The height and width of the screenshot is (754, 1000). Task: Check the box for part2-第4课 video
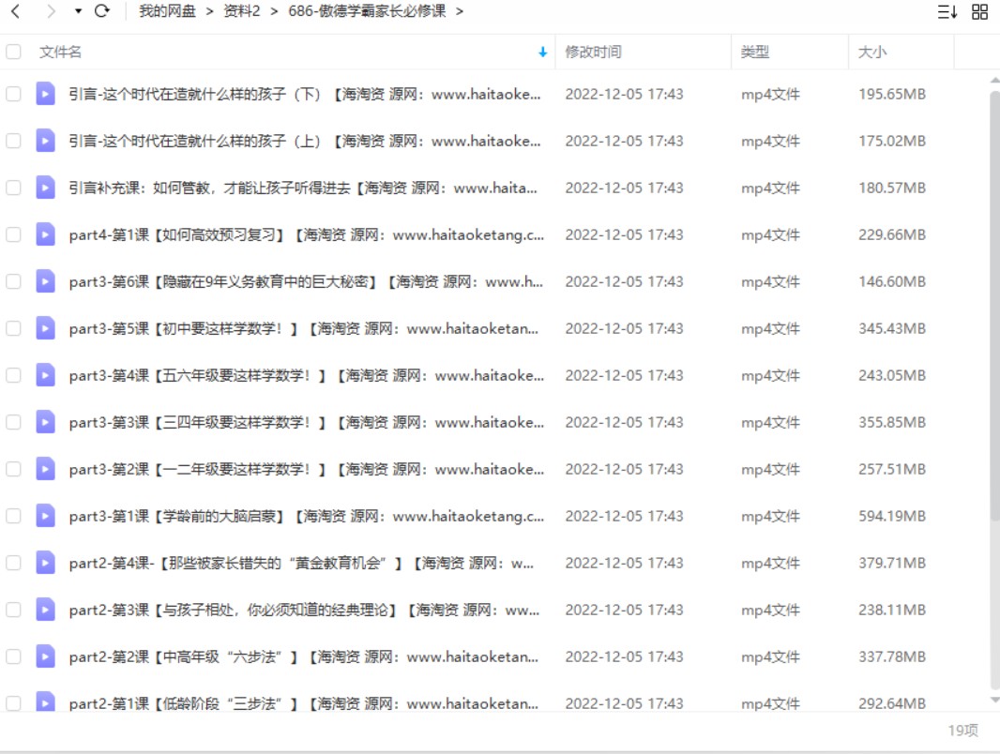click(x=13, y=563)
